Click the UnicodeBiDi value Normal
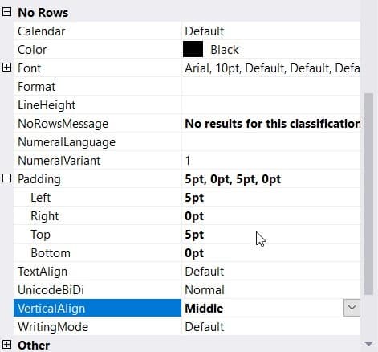 tap(205, 290)
